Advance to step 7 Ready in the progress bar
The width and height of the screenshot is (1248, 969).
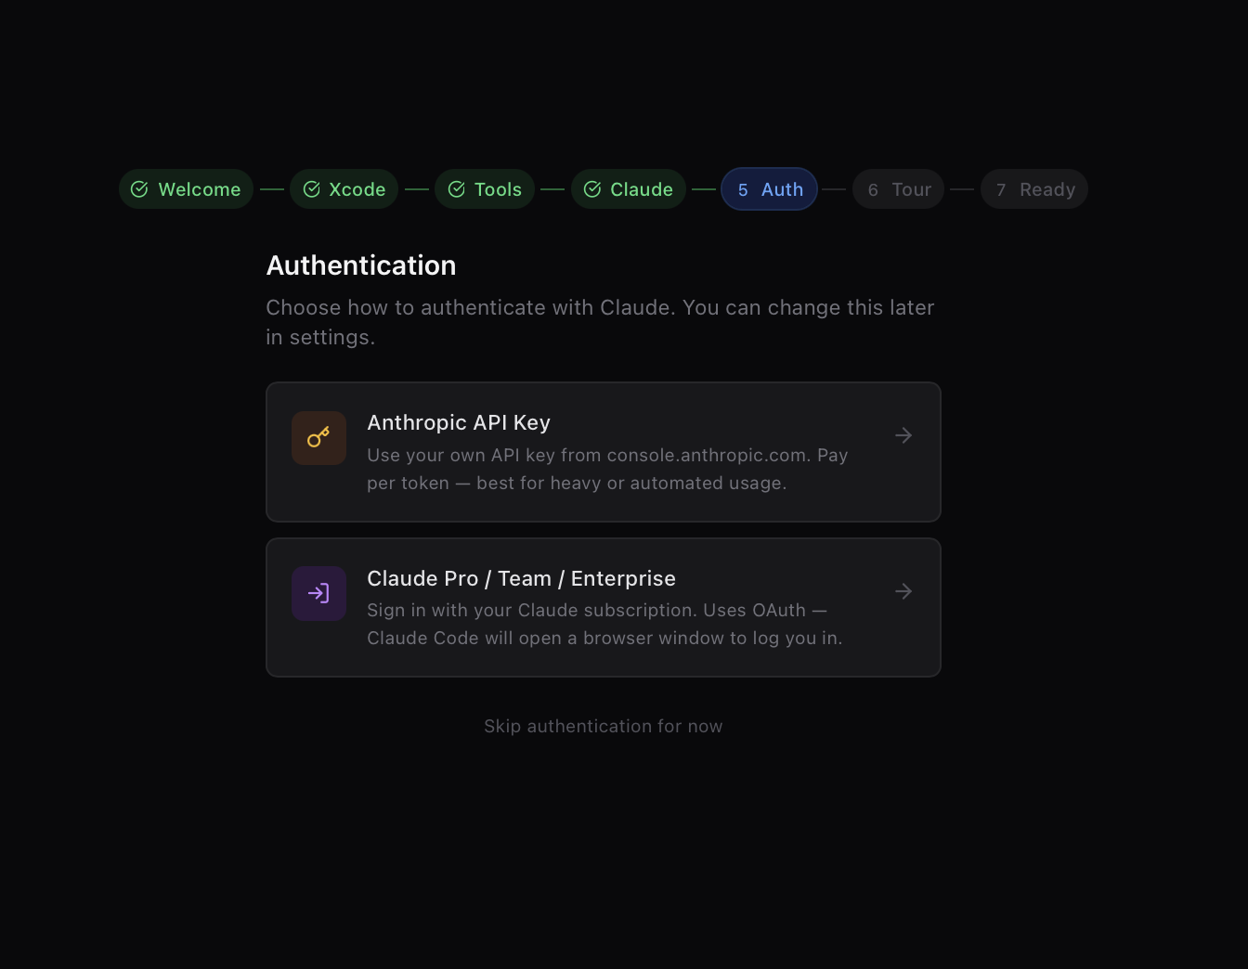[1033, 188]
